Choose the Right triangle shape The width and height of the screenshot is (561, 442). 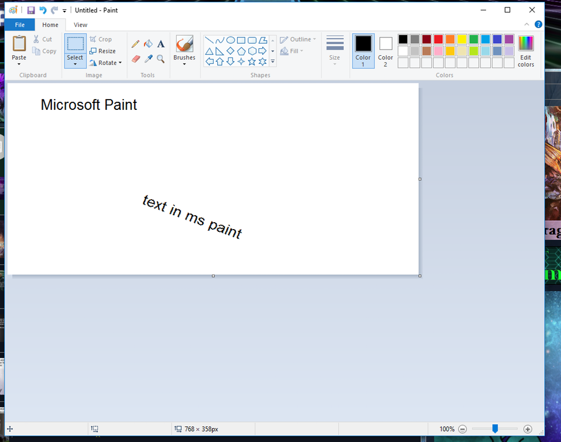point(219,51)
